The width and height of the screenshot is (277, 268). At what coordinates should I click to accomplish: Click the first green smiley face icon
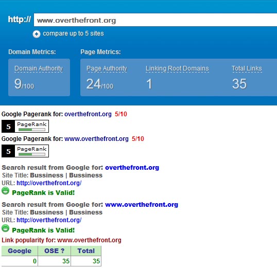pyautogui.click(x=5, y=191)
